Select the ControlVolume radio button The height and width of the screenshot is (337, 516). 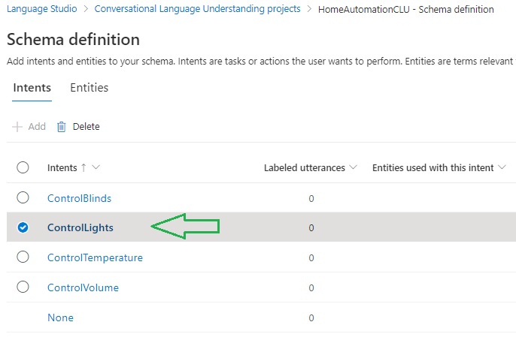(x=23, y=287)
